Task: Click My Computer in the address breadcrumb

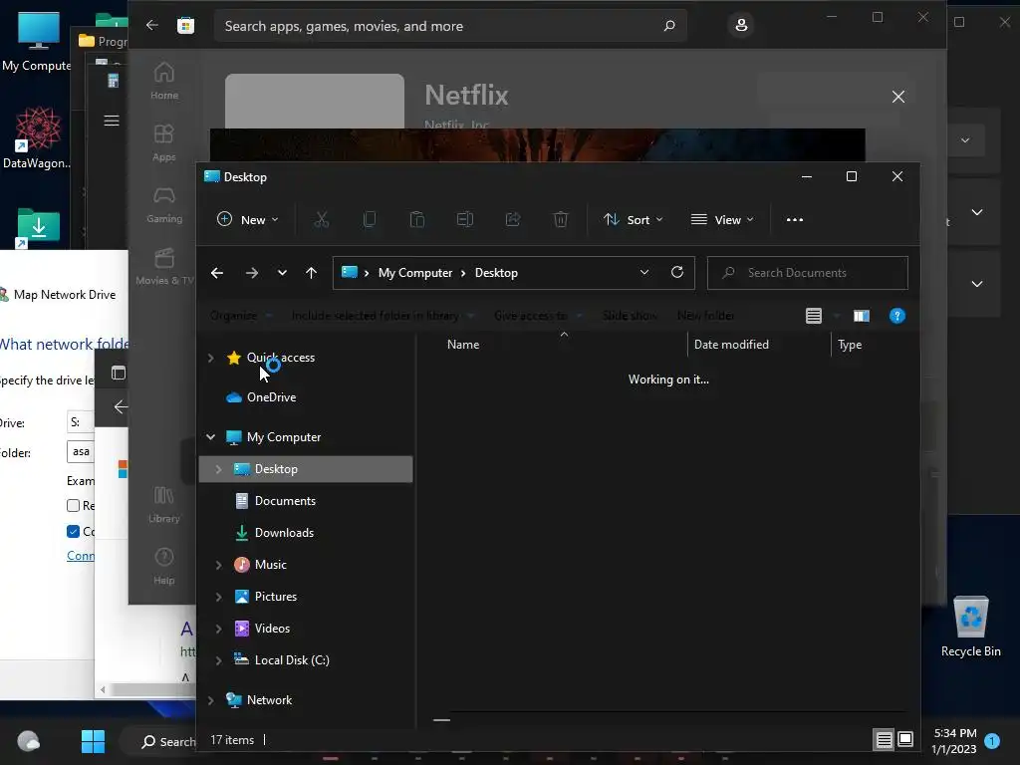Action: [415, 273]
